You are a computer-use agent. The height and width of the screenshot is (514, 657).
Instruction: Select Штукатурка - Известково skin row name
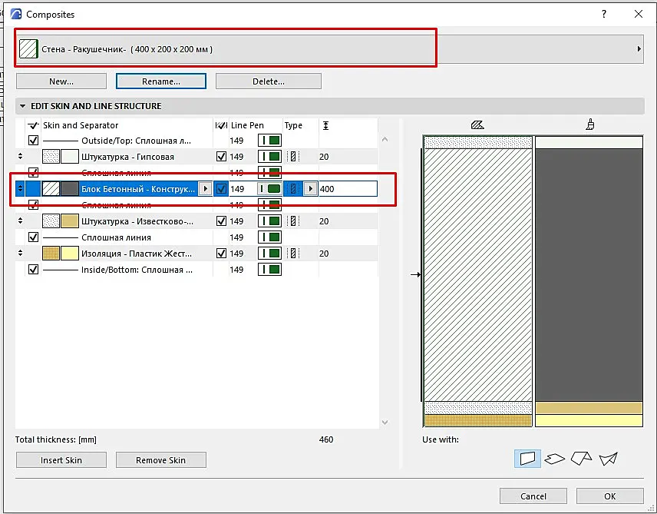pos(137,221)
